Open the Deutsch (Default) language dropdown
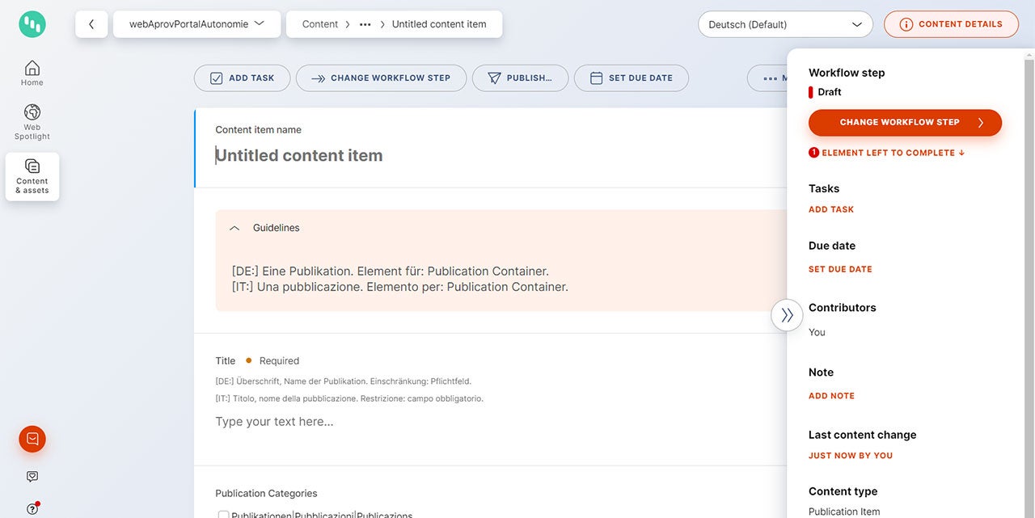 784,24
